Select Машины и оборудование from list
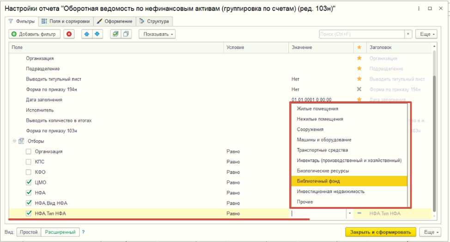This screenshot has width=450, height=242. point(349,140)
